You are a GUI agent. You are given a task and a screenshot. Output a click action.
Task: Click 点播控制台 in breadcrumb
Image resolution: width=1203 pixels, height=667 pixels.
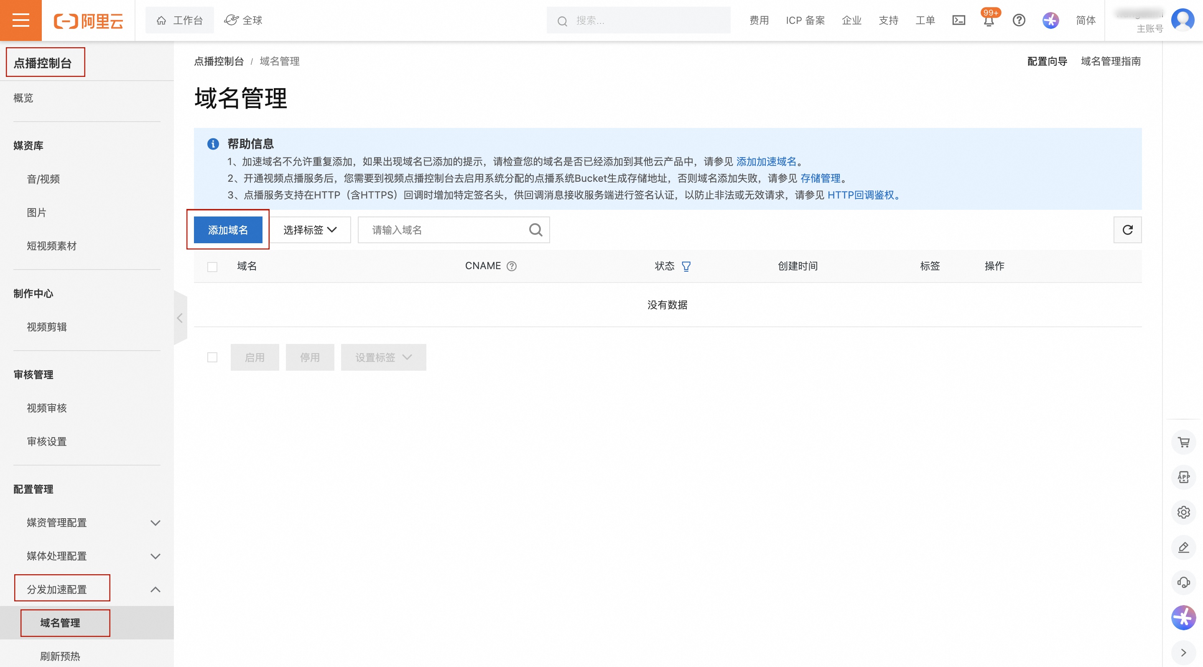click(x=219, y=61)
